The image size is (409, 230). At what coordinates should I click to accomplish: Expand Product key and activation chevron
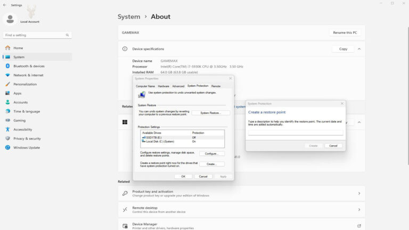click(359, 193)
